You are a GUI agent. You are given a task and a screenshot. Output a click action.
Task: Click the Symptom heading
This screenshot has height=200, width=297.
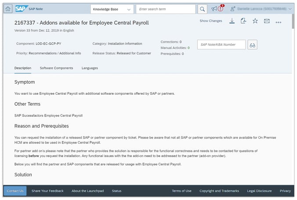click(x=25, y=82)
